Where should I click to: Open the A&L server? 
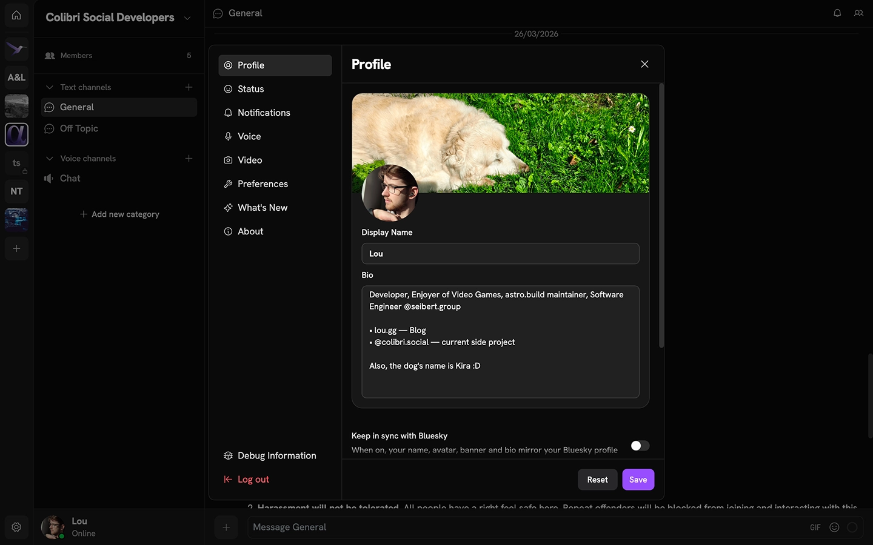(16, 77)
